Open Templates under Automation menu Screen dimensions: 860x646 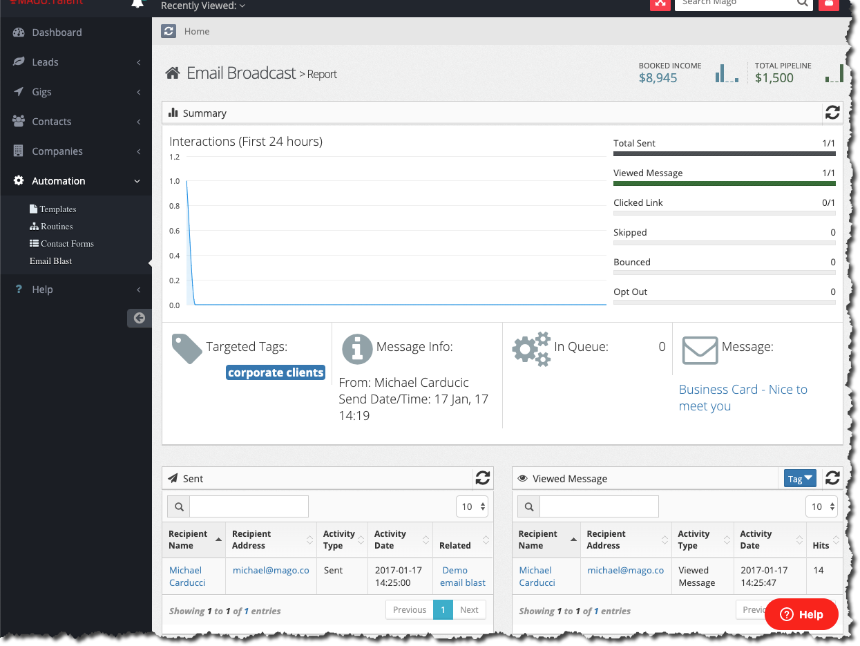click(57, 209)
